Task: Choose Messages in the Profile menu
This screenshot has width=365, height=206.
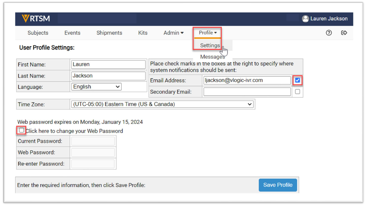Action: tap(212, 57)
